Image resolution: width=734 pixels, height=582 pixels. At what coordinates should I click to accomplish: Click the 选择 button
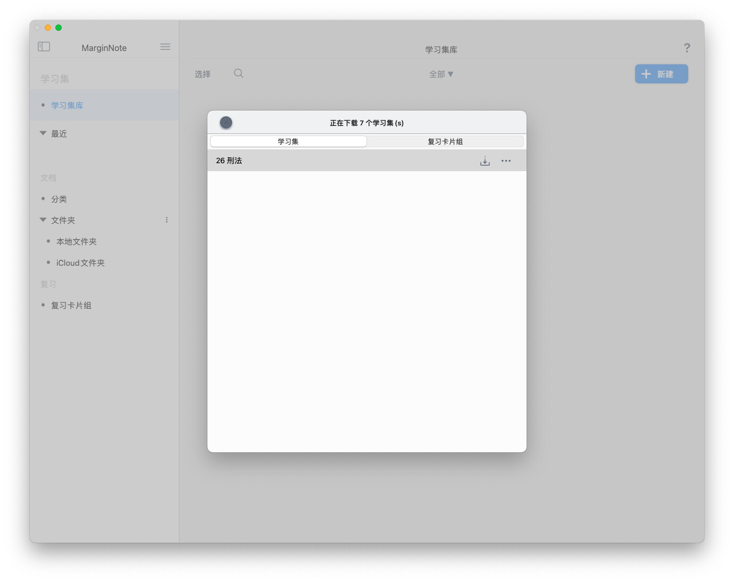point(203,74)
